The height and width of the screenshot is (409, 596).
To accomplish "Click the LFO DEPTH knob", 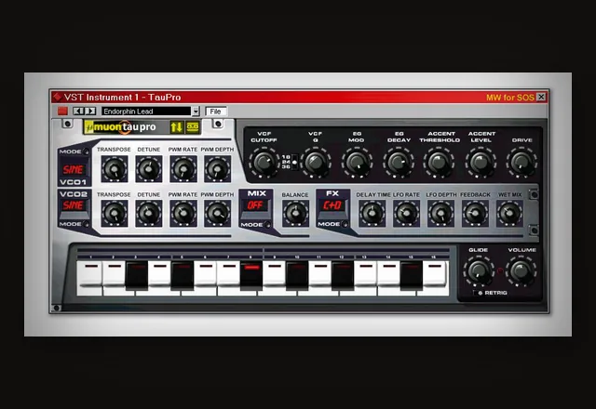I will pos(440,213).
